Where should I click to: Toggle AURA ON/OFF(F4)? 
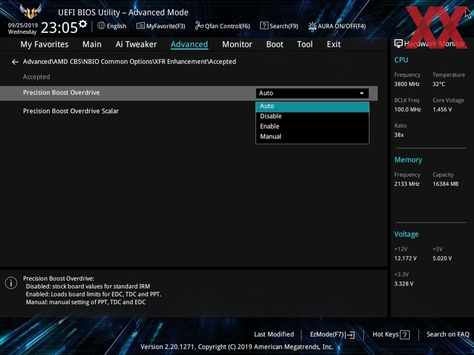point(337,26)
